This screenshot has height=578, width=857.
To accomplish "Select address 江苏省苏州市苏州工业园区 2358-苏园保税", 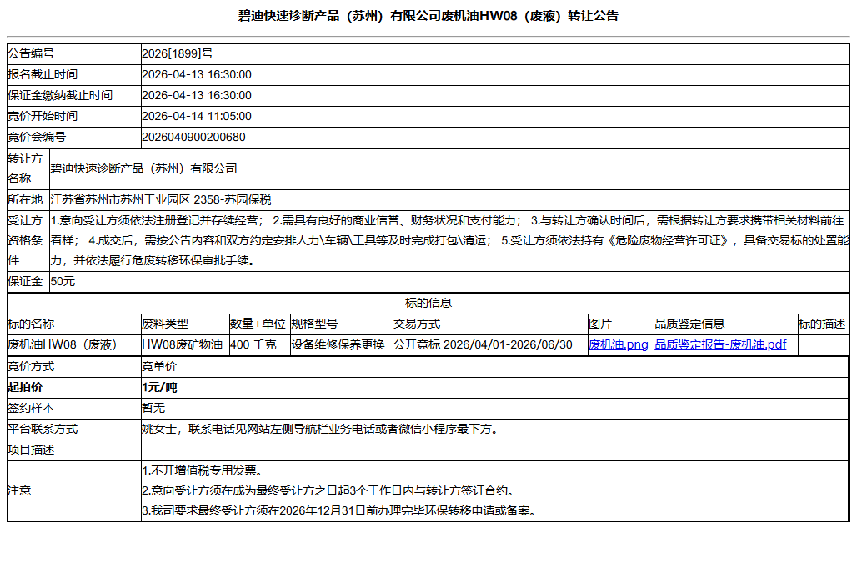I will (161, 199).
